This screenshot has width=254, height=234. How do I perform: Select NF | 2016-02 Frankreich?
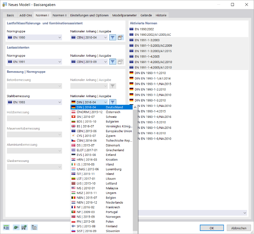coord(102,207)
